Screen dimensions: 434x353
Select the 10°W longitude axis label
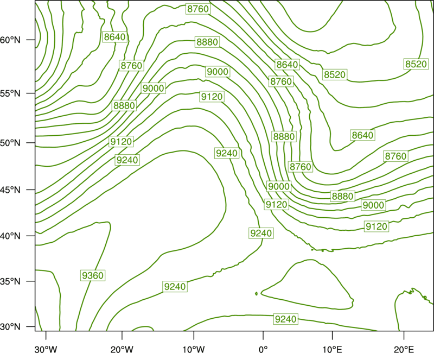pos(194,349)
